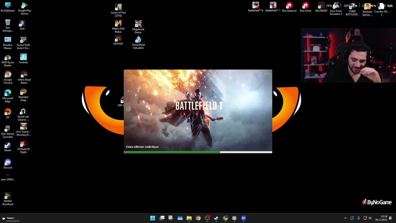Open notifications bell icon

point(390,218)
